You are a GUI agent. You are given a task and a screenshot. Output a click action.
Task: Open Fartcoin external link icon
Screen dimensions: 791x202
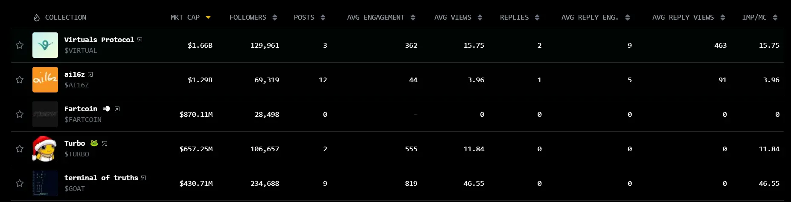pos(117,109)
